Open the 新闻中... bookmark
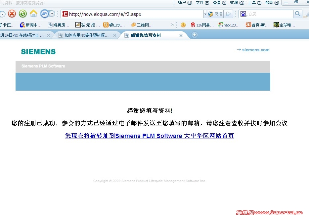The image size is (309, 217). [x=31, y=25]
